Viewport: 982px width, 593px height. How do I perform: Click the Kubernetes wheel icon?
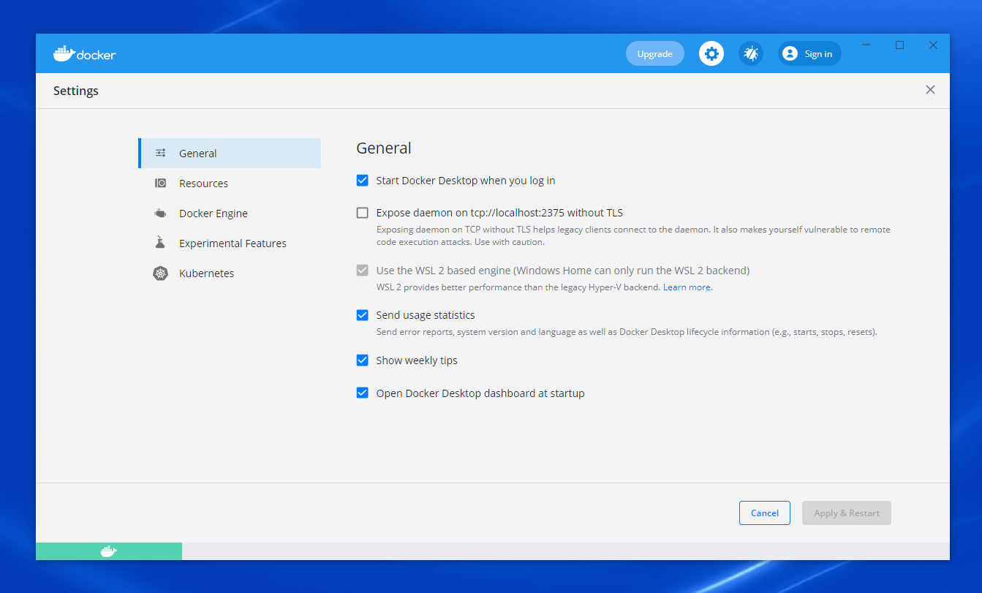click(160, 273)
